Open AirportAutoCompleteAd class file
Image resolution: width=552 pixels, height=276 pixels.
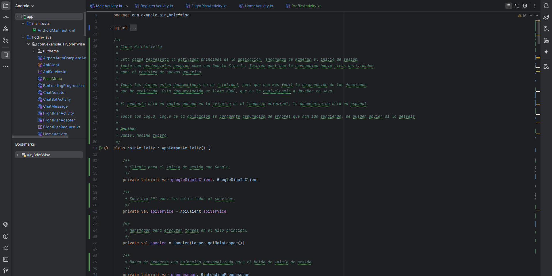pyautogui.click(x=62, y=58)
